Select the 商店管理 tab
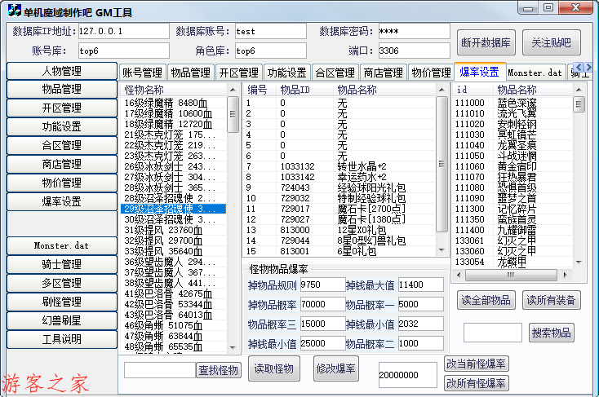This screenshot has width=599, height=397. coord(383,73)
